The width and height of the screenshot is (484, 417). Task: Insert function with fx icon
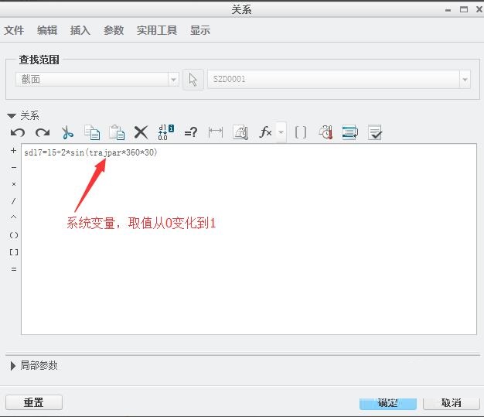point(265,132)
